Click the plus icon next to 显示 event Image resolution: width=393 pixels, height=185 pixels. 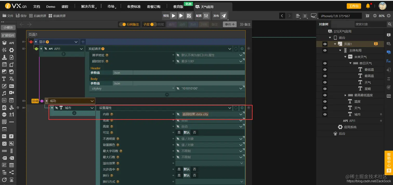83,42
